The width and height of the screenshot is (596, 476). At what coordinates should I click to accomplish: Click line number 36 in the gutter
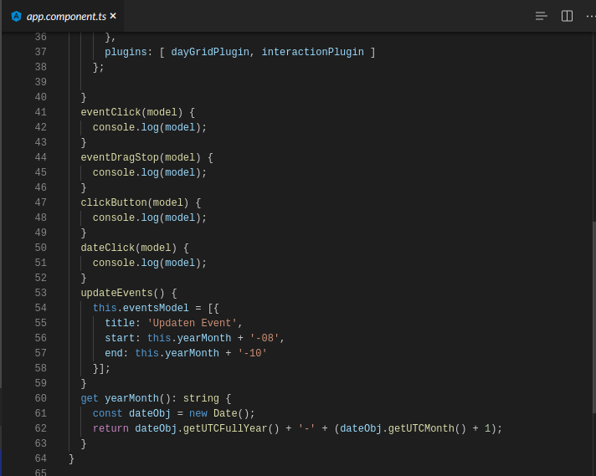tap(40, 37)
